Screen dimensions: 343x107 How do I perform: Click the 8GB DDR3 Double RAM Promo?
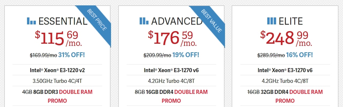tap(58, 96)
